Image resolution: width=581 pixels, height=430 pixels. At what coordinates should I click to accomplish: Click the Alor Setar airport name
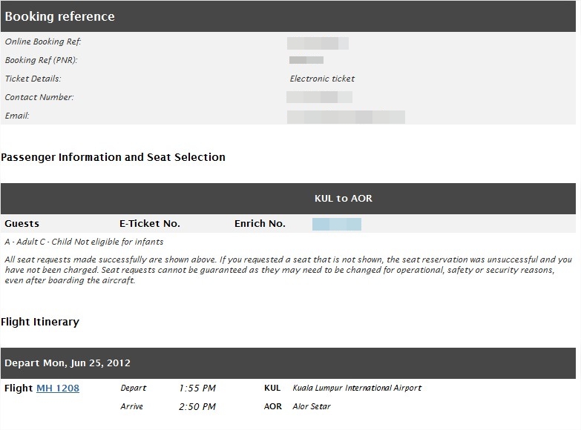pos(312,407)
